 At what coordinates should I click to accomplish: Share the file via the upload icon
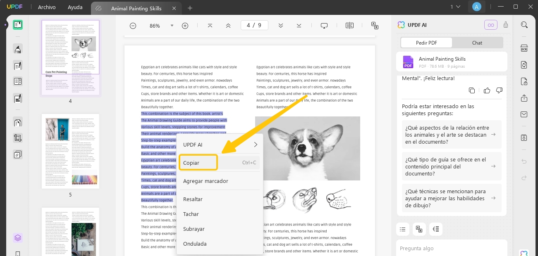[x=524, y=98]
